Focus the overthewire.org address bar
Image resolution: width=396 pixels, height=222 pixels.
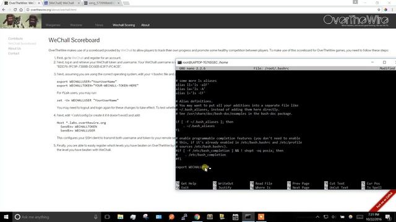click(x=199, y=10)
